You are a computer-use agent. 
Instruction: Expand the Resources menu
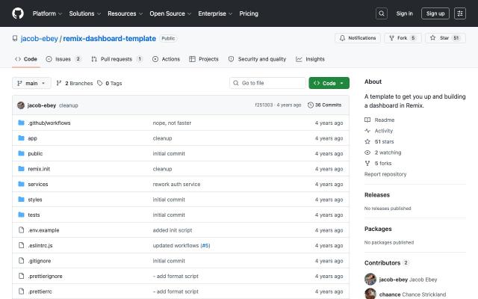(125, 13)
